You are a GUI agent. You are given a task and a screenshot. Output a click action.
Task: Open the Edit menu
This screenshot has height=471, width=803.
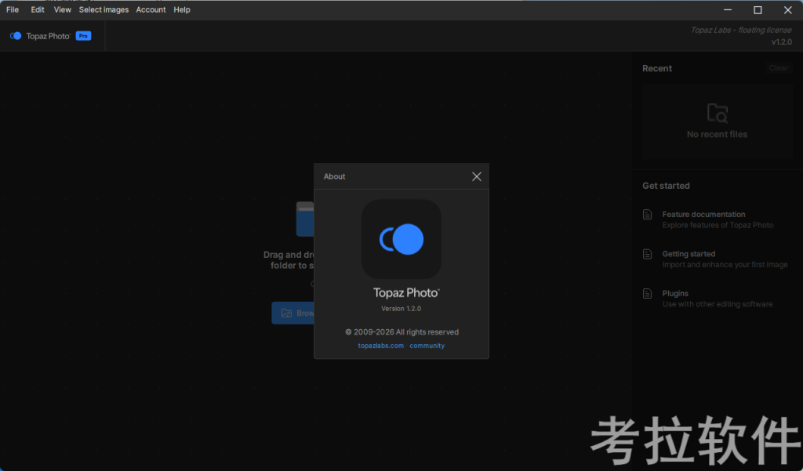37,9
